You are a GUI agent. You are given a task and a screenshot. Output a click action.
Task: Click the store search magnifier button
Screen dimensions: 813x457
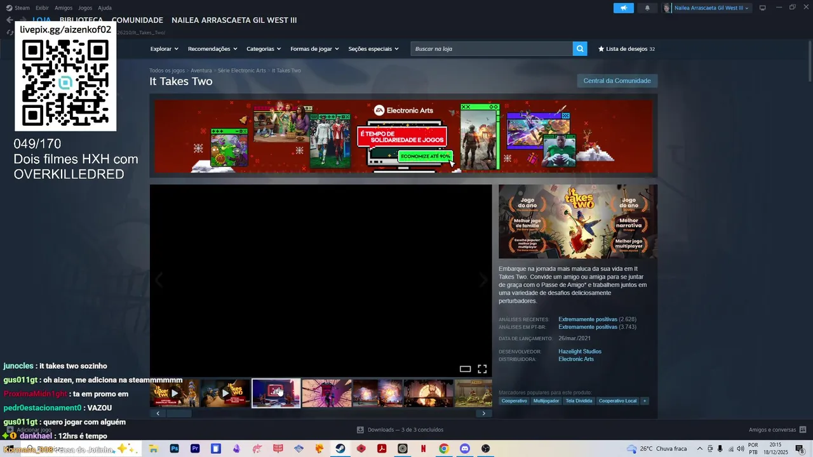[x=579, y=48]
